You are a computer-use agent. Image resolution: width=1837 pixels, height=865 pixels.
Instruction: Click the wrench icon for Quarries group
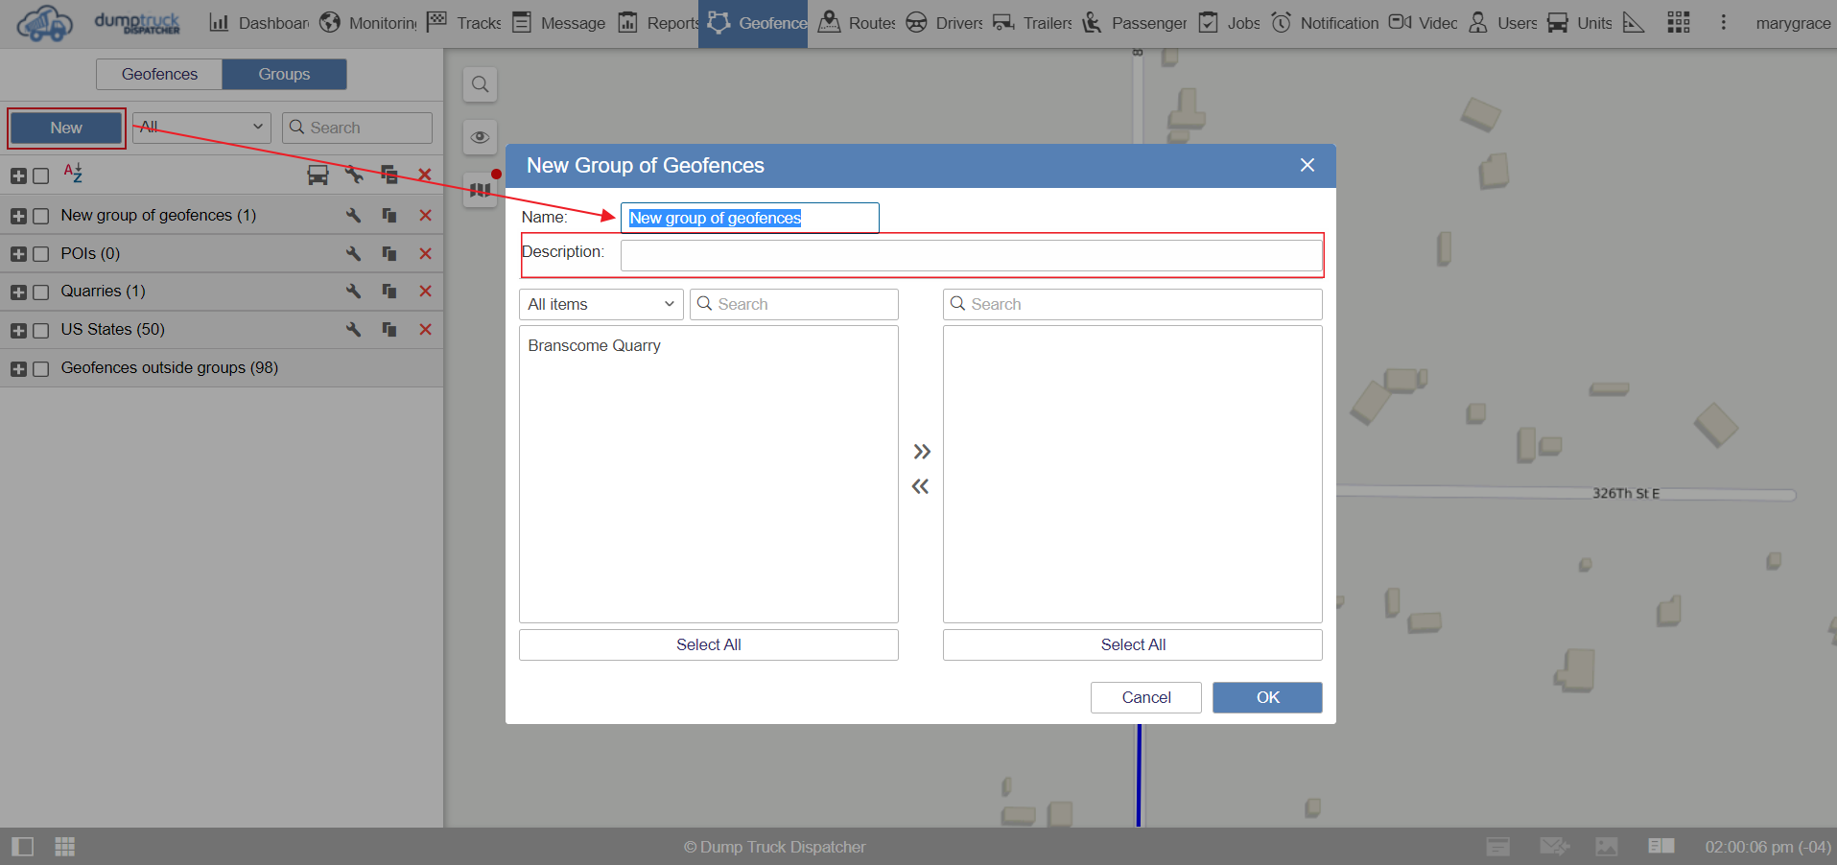[353, 292]
